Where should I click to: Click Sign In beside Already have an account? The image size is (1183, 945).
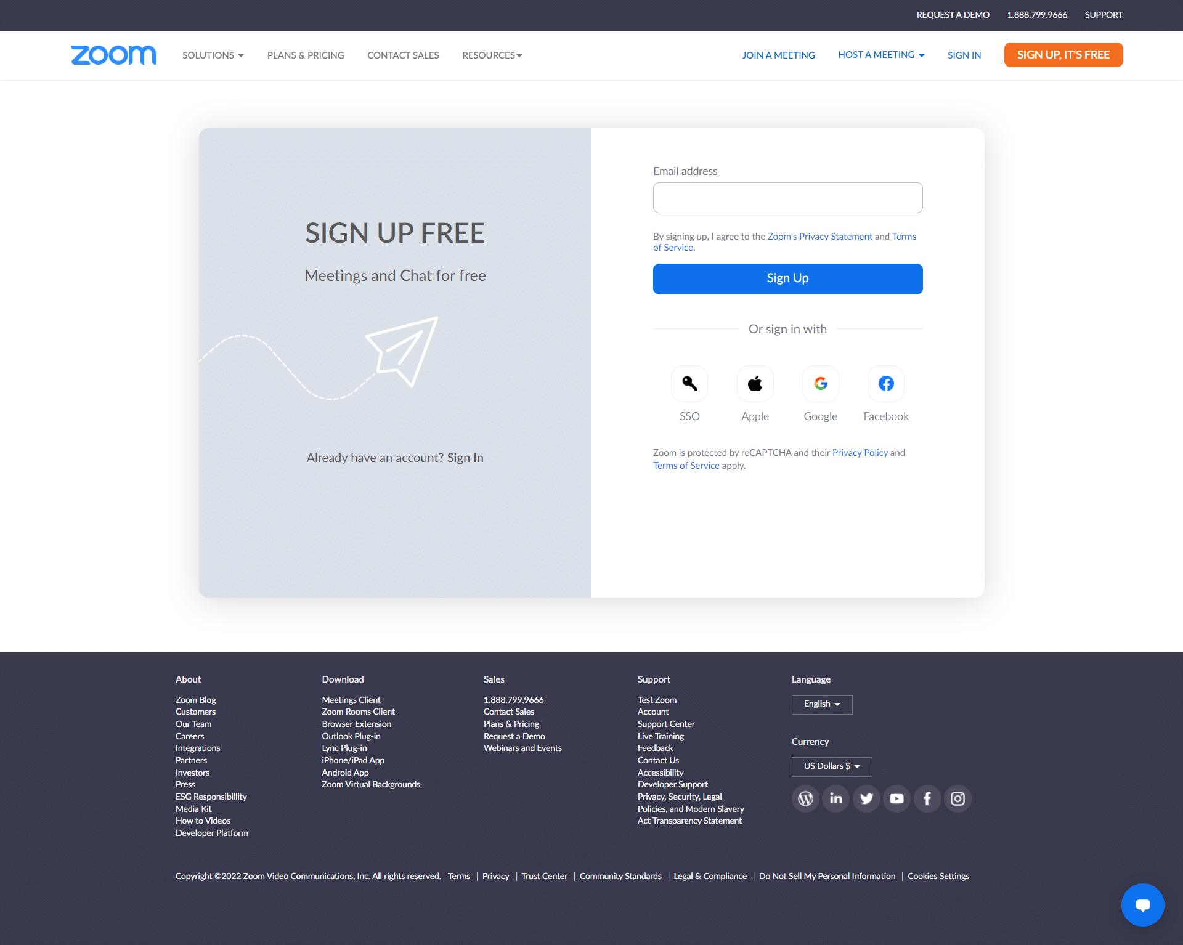[465, 458]
